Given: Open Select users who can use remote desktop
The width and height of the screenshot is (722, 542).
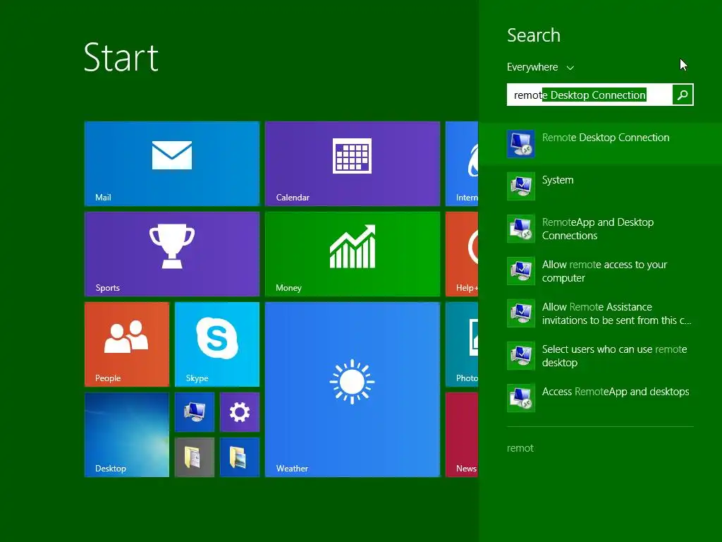Looking at the screenshot, I should point(614,356).
